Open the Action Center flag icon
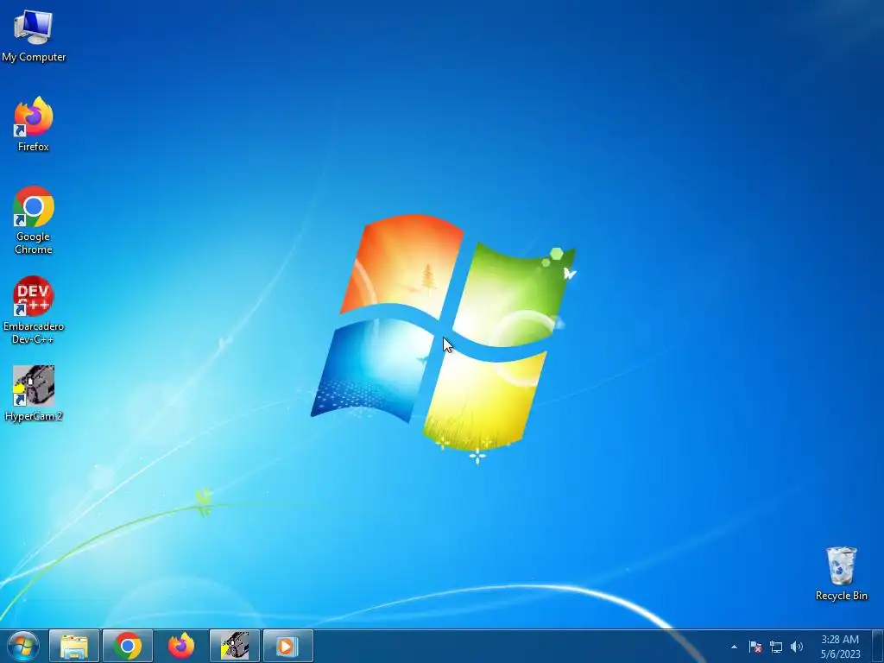 [755, 647]
